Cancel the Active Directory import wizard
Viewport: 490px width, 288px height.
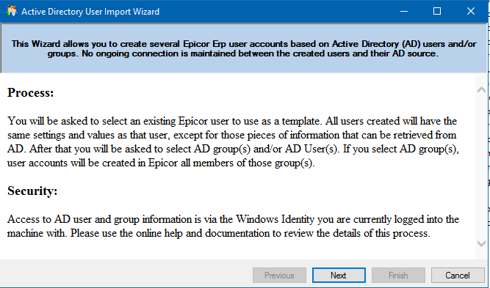point(458,276)
